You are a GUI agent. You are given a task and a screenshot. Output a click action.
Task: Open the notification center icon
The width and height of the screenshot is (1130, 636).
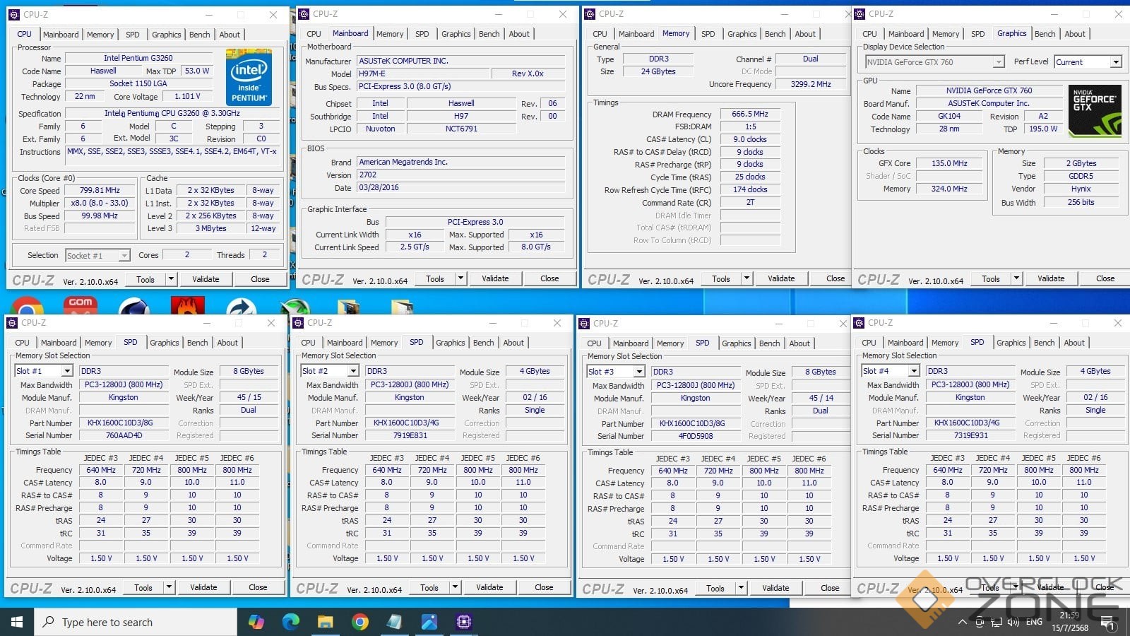point(1109,625)
